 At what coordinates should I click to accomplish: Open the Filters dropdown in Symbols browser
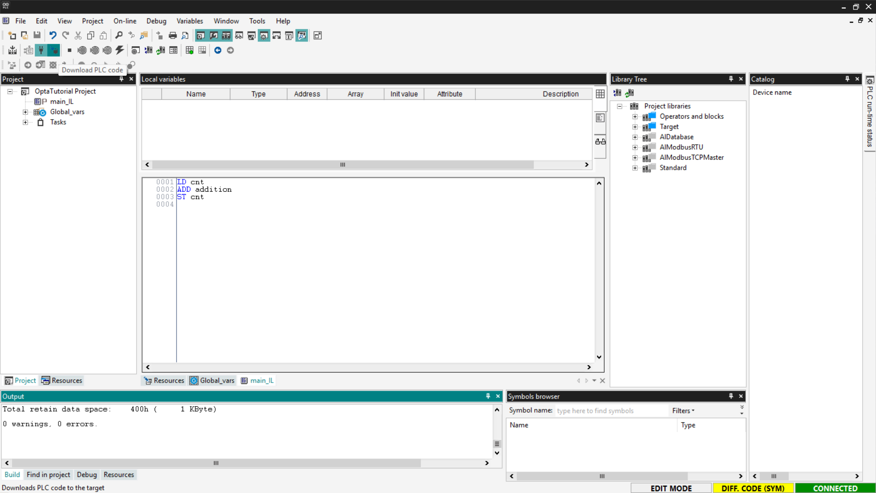683,411
